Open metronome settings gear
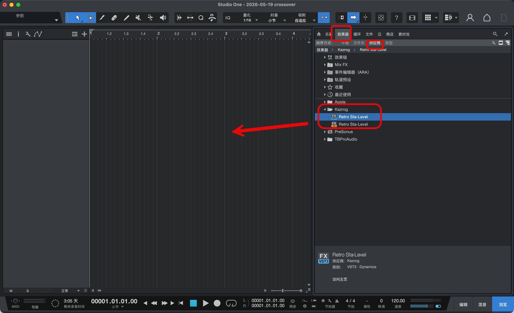The height and width of the screenshot is (313, 514). tap(305, 306)
